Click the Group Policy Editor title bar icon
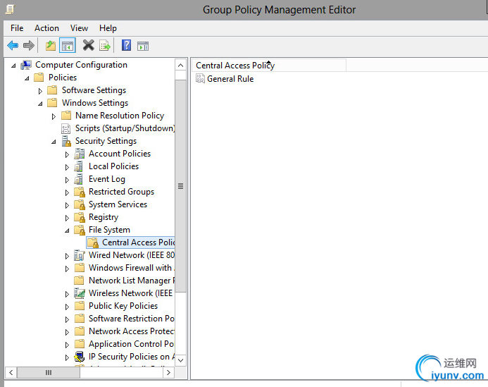This screenshot has width=488, height=387. [x=10, y=9]
